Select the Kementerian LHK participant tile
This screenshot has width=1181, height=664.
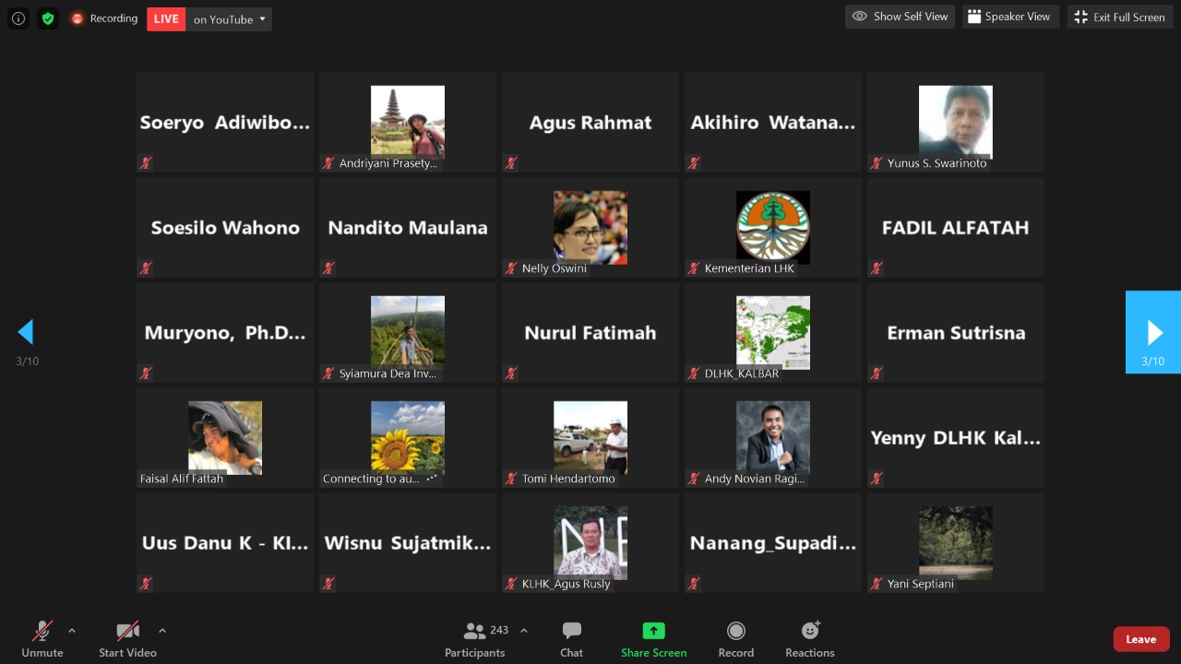(x=772, y=228)
